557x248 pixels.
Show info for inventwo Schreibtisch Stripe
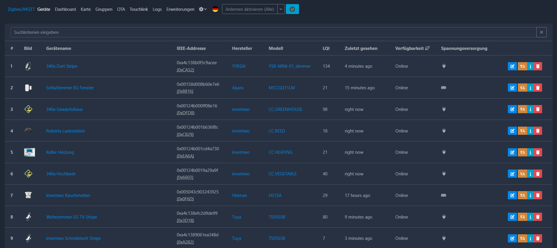coord(530,238)
